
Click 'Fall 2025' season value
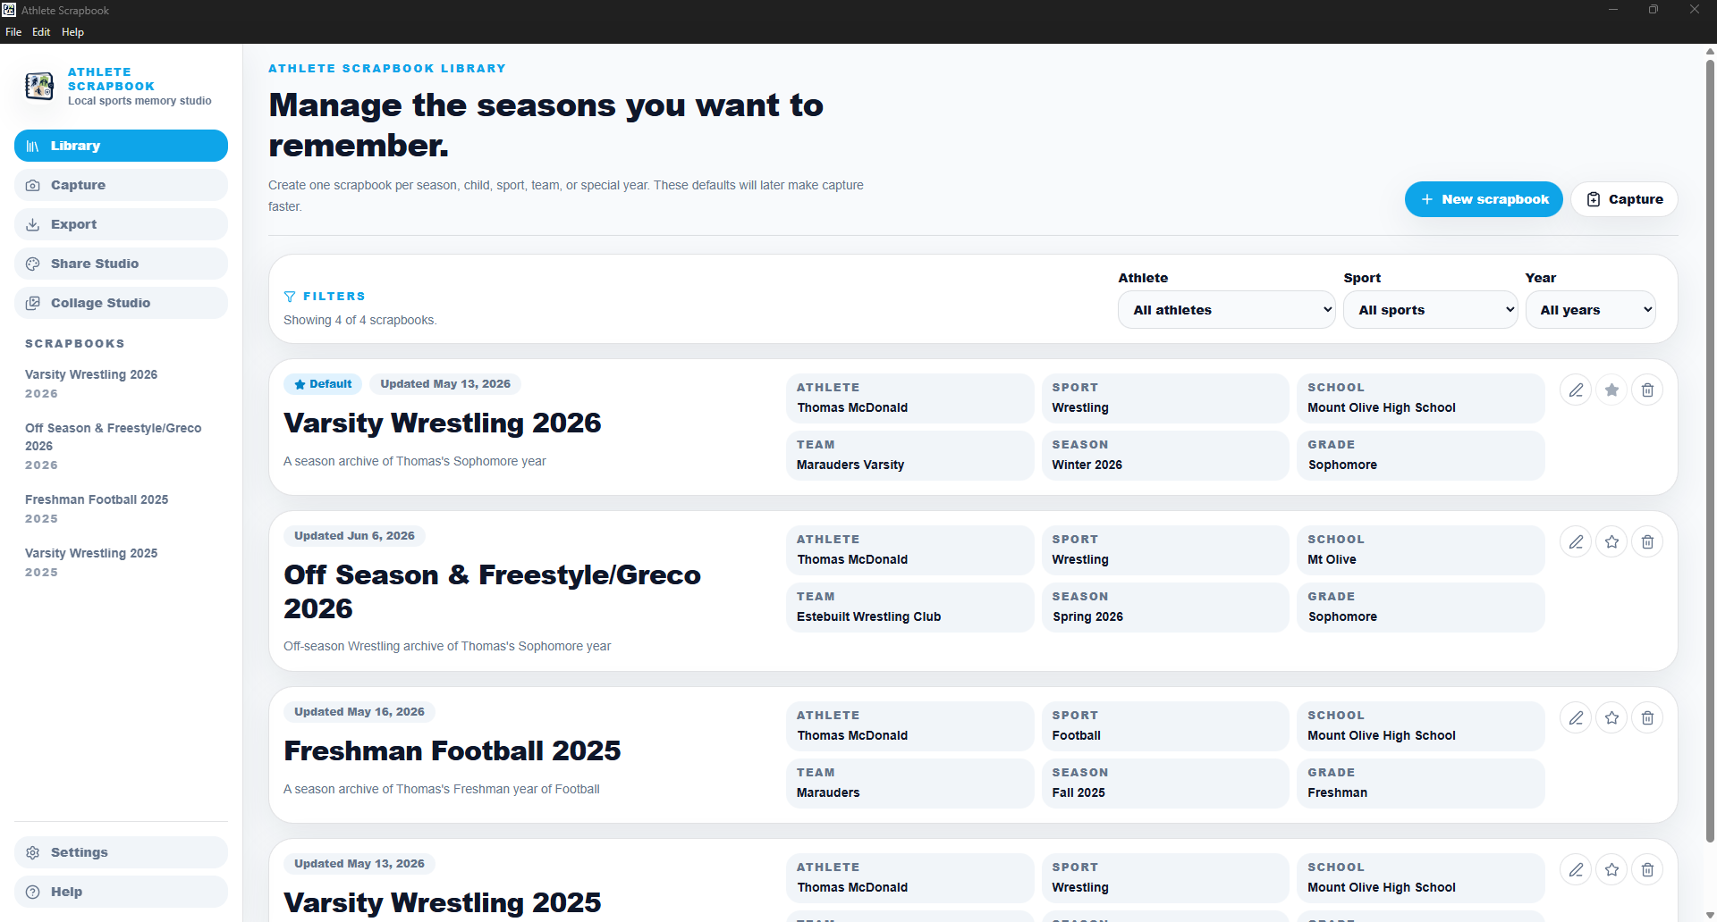tap(1078, 792)
